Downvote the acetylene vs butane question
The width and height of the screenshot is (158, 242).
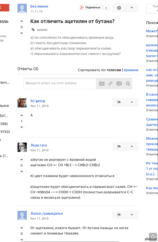pos(22,33)
